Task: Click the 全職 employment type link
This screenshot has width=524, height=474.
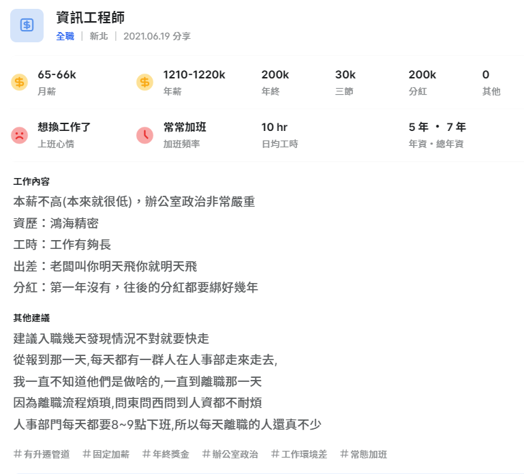Action: tap(65, 36)
